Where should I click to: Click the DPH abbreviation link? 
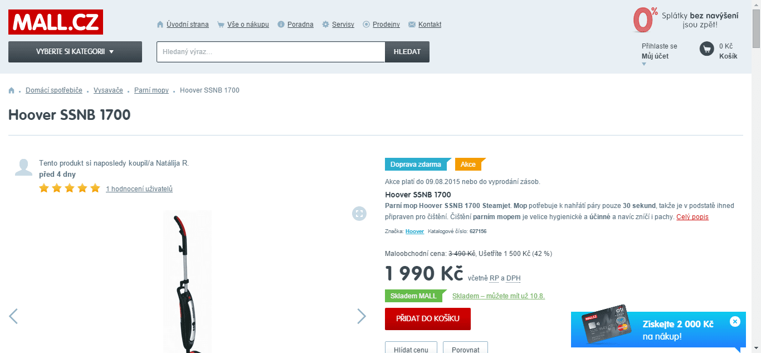click(x=514, y=278)
